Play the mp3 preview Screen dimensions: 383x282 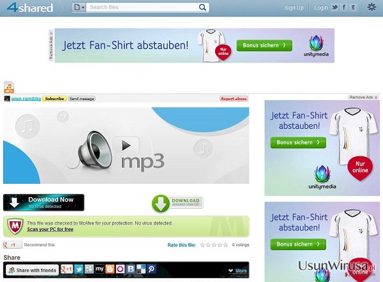pyautogui.click(x=126, y=145)
